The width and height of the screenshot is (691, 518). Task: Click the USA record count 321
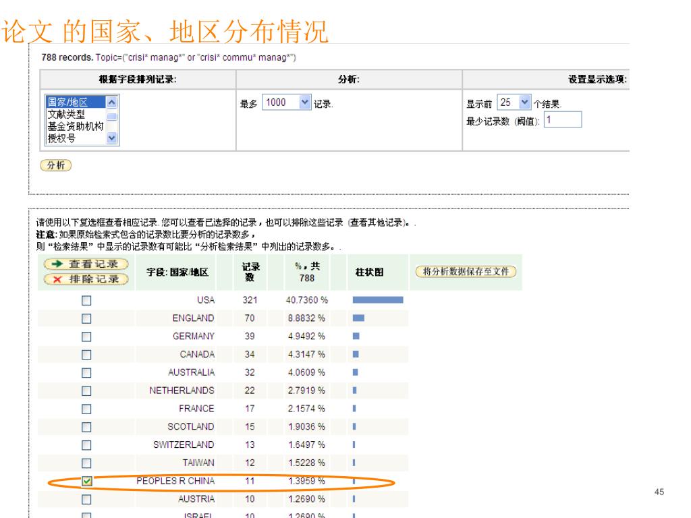click(x=250, y=300)
